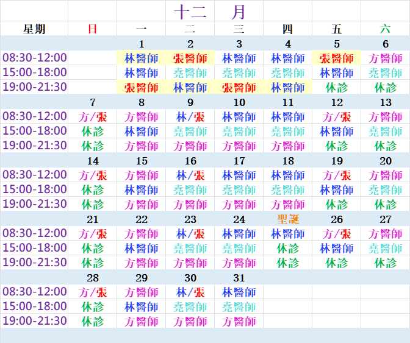Select 休診 on December 5 evening
410x343 pixels.
tap(336, 87)
